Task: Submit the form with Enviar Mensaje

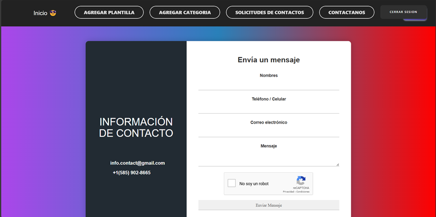Action: click(268, 205)
